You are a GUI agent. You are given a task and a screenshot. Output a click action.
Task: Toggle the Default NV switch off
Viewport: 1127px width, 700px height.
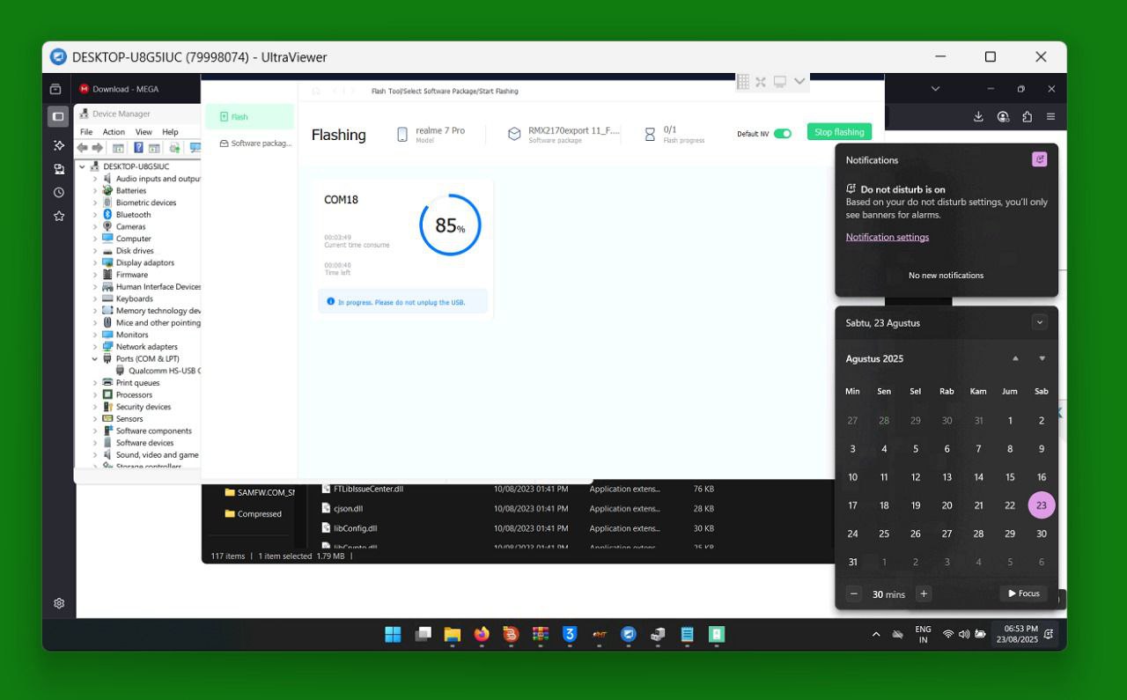click(x=783, y=134)
